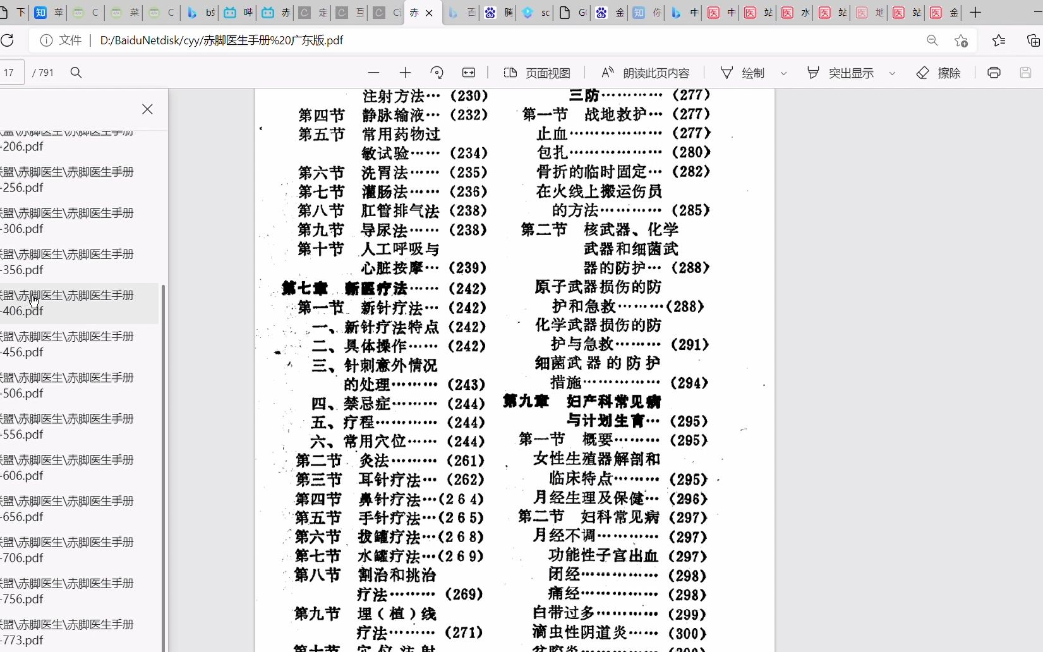Viewport: 1043px width, 652px height.
Task: Switch to the tab labeled 水
Action: point(795,13)
